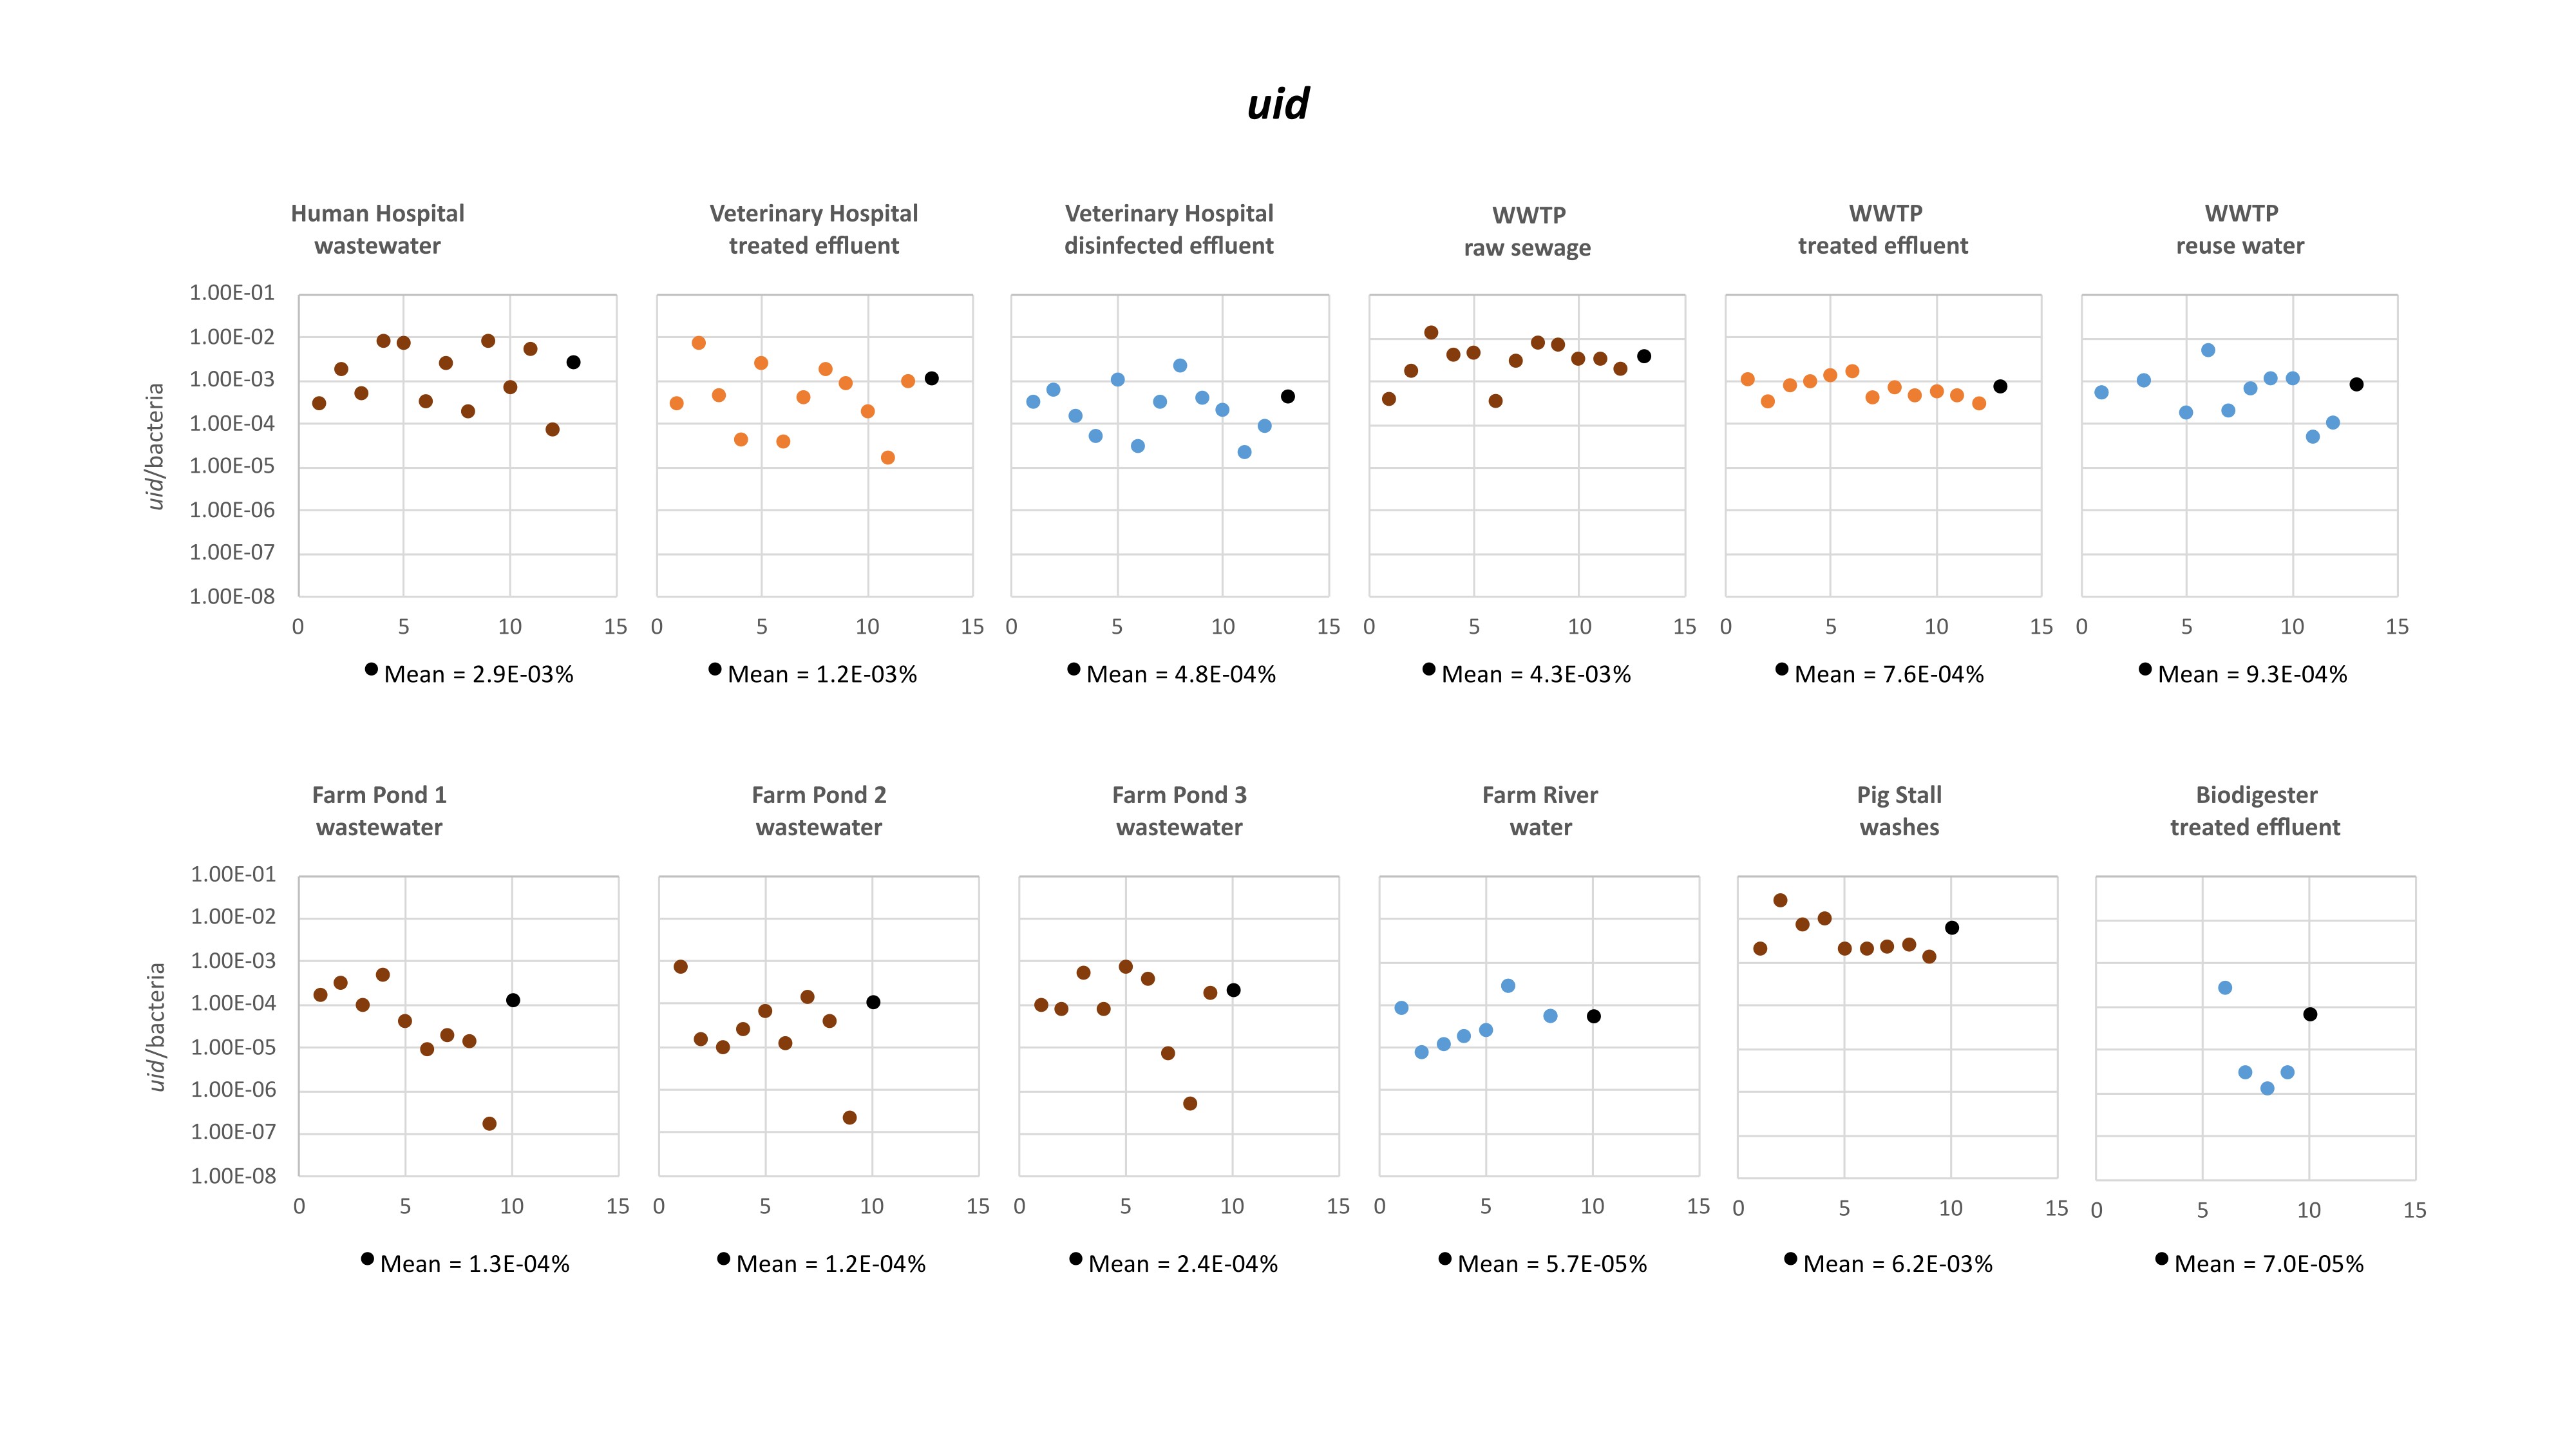Select the Biodigester treated effluent chart title
Screen dimensions: 2576x1449
pyautogui.click(x=2255, y=811)
